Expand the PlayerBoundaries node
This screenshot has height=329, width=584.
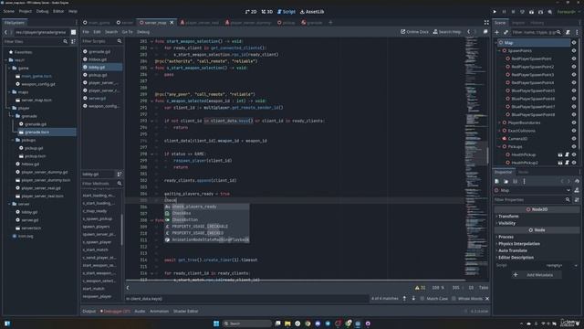pyautogui.click(x=499, y=122)
